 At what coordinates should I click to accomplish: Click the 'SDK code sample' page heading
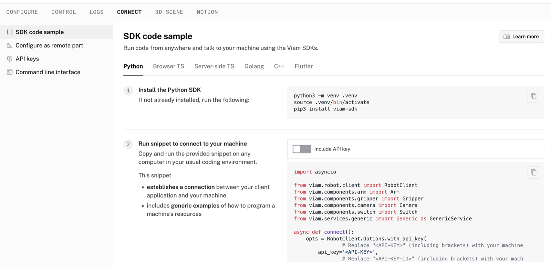(x=158, y=36)
